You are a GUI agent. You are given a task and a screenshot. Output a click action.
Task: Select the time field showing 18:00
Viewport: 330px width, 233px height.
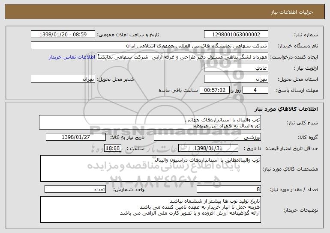pos(113,148)
